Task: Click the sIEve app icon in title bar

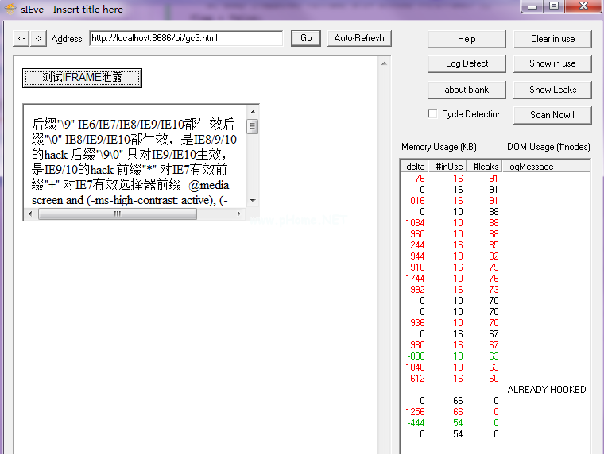Action: (x=9, y=9)
